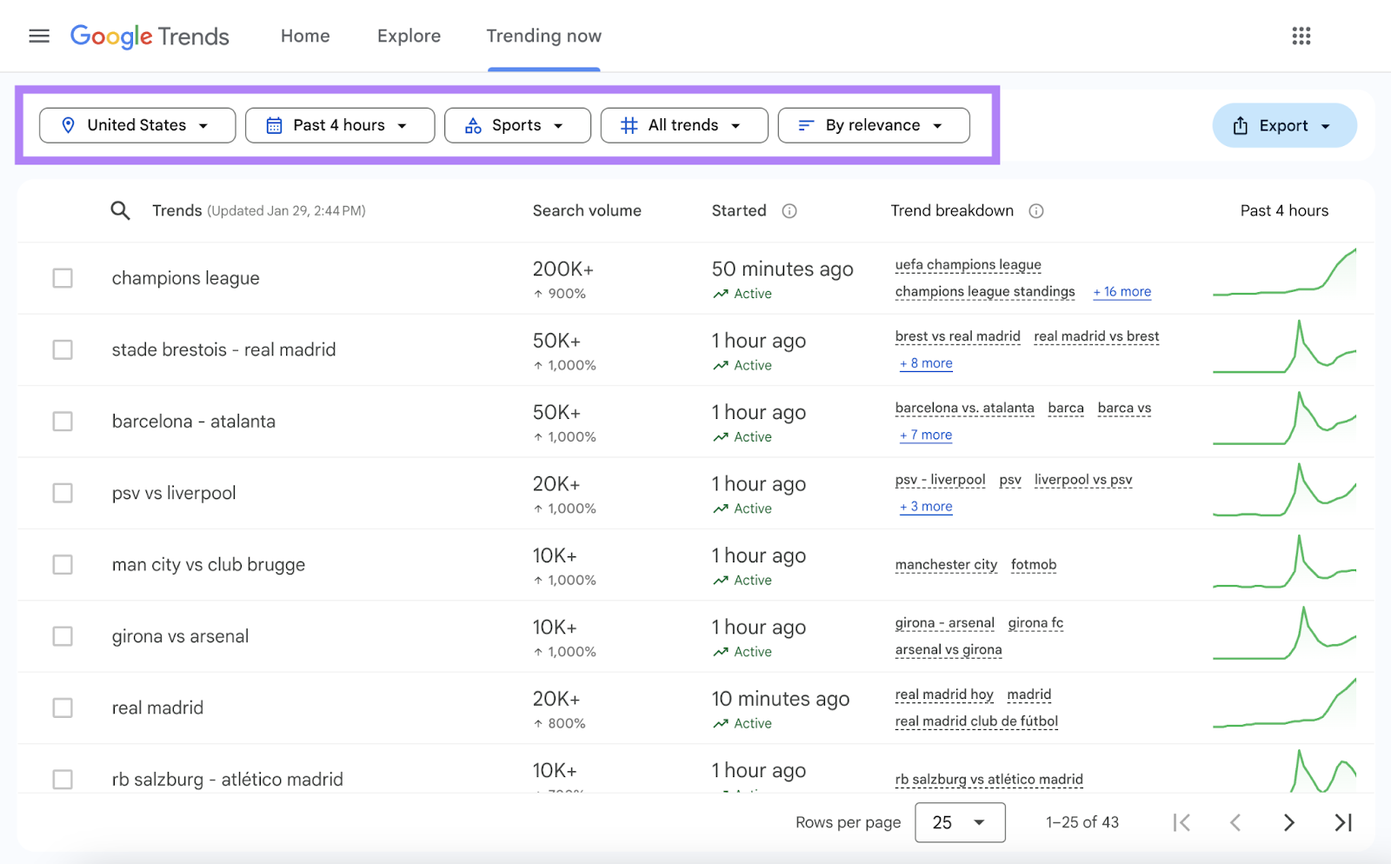This screenshot has width=1391, height=864.
Task: Show the + 16 more breakdown link
Action: [1122, 292]
